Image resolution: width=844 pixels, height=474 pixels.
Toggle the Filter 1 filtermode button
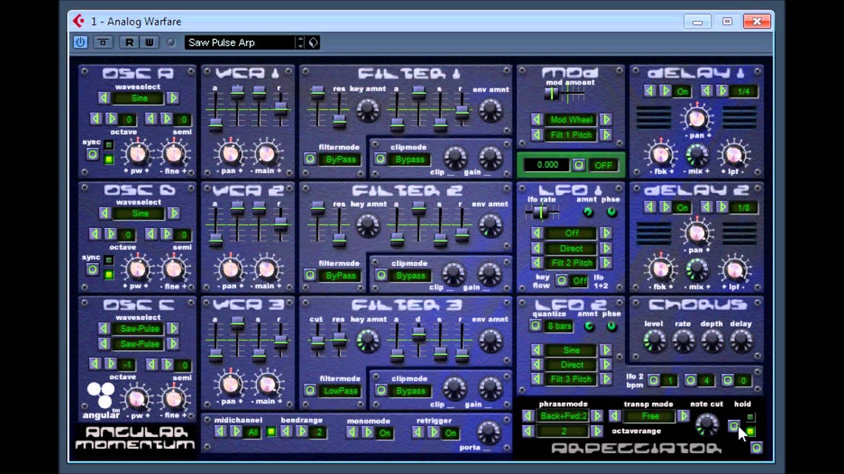tap(309, 159)
